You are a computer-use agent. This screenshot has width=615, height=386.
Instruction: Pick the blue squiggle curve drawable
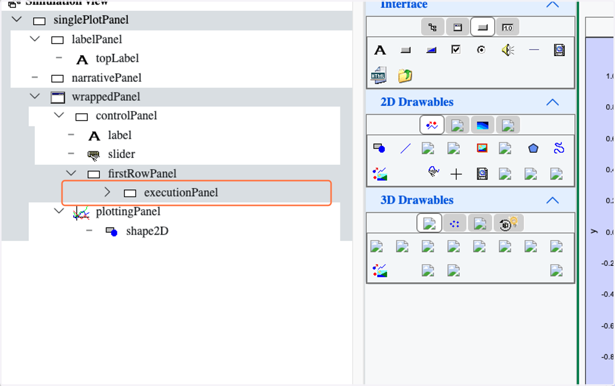coord(559,149)
